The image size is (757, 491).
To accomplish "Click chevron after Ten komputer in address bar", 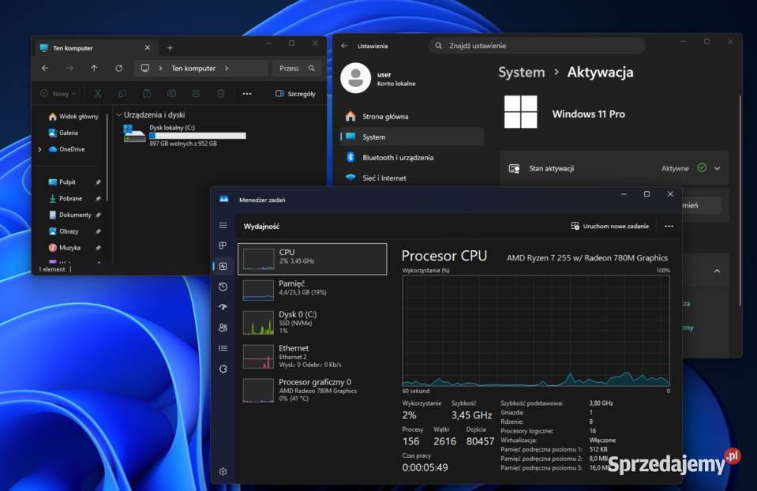I will (227, 69).
